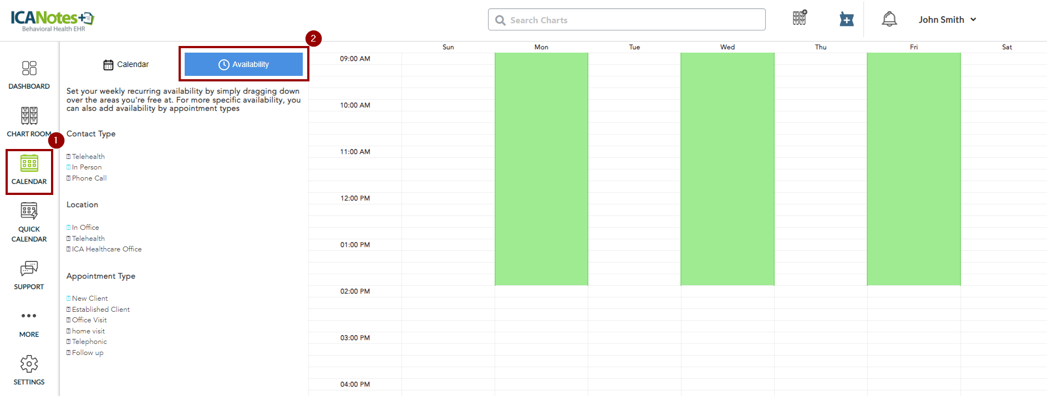Image resolution: width=1047 pixels, height=396 pixels.
Task: Click the Friday green availability block
Action: pyautogui.click(x=913, y=169)
